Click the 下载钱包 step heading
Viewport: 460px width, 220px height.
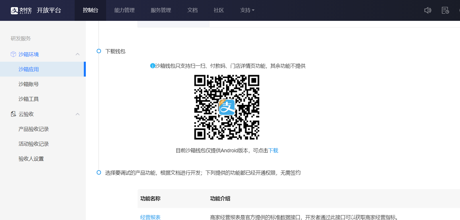coord(115,51)
